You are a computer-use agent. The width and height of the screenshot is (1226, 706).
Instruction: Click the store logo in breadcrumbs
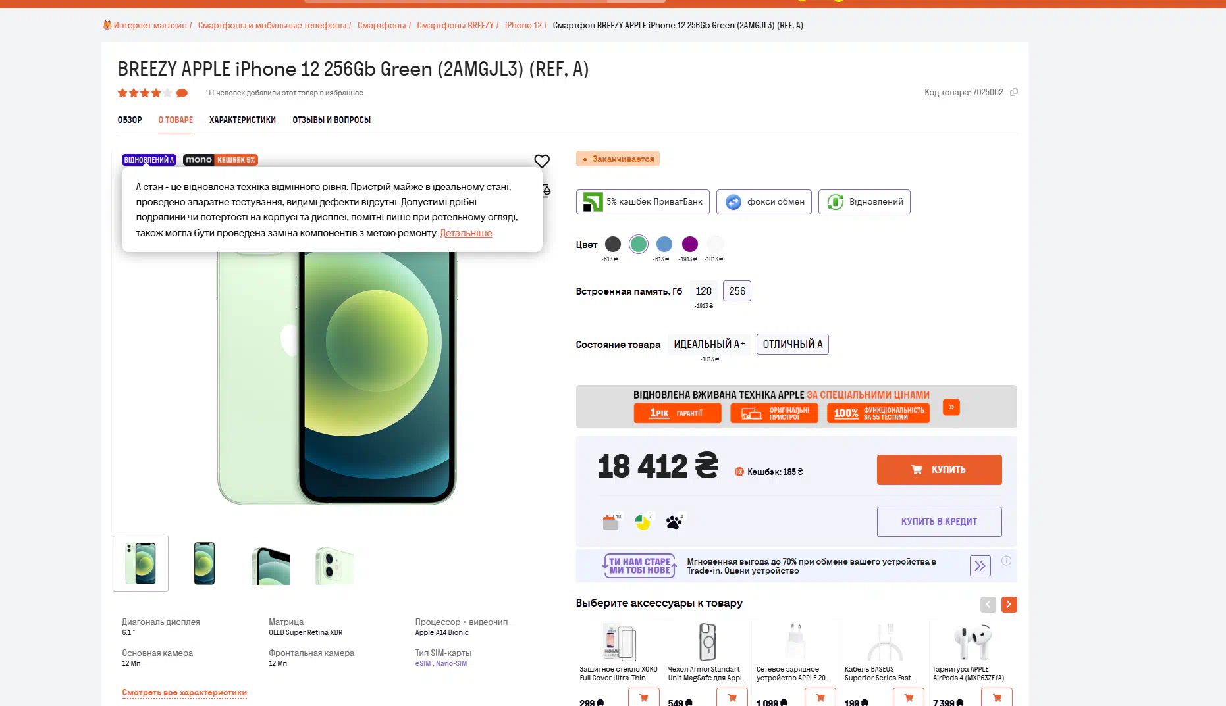107,25
